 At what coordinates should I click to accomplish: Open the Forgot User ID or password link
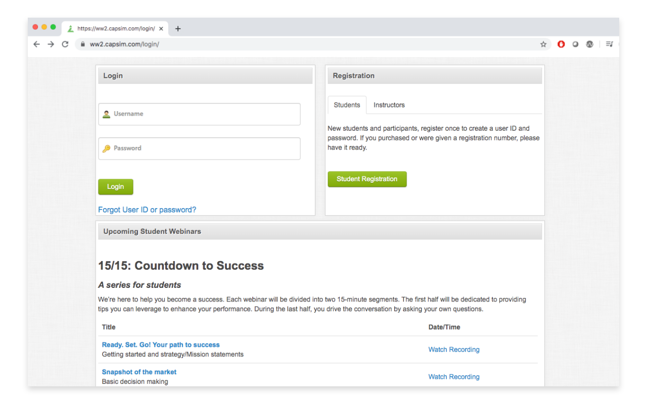tap(147, 209)
